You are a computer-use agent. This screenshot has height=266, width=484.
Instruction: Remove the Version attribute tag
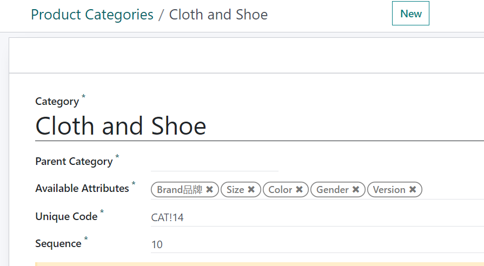pyautogui.click(x=412, y=190)
